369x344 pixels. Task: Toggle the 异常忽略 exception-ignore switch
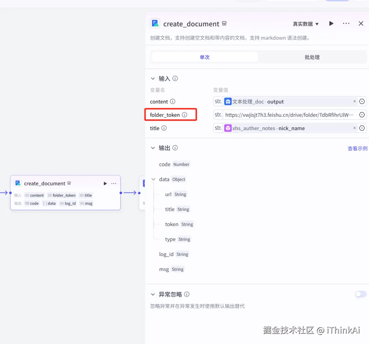(x=360, y=294)
